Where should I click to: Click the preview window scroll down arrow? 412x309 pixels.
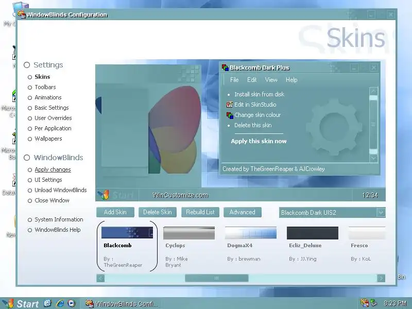tap(373, 158)
